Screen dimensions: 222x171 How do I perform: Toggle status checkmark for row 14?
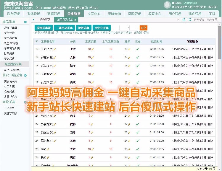click(x=138, y=57)
